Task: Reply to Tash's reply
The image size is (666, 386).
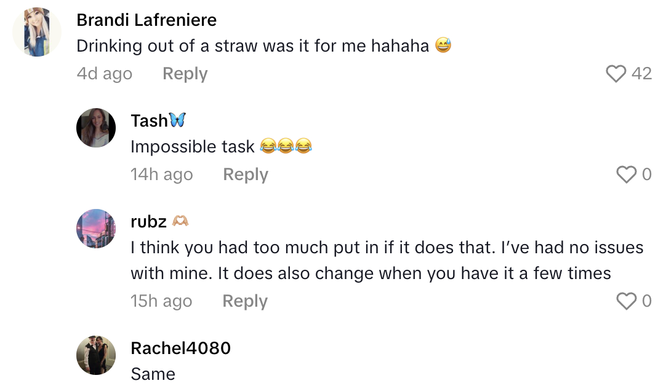Action: pyautogui.click(x=244, y=175)
